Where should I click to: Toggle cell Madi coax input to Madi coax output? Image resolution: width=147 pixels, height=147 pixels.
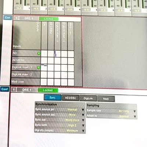pos(71,82)
